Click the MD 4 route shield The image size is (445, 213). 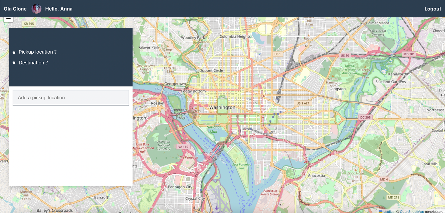coord(384,179)
